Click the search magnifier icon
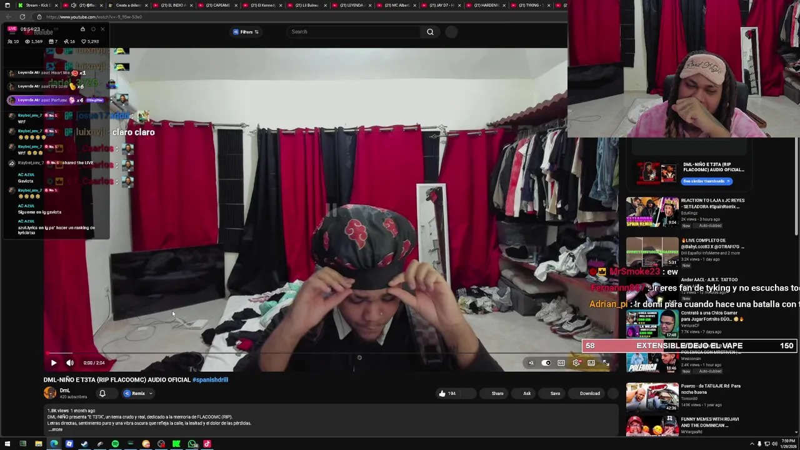Image resolution: width=800 pixels, height=450 pixels. pyautogui.click(x=430, y=32)
